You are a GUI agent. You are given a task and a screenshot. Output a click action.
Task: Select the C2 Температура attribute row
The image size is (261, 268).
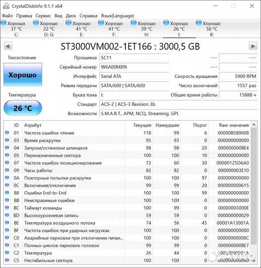pos(127,253)
